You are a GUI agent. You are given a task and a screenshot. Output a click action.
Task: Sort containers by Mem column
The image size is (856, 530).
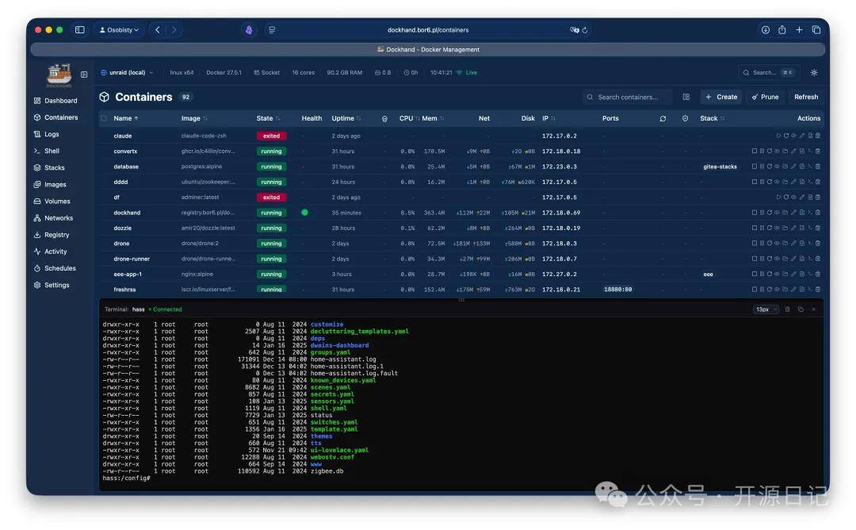click(x=433, y=118)
